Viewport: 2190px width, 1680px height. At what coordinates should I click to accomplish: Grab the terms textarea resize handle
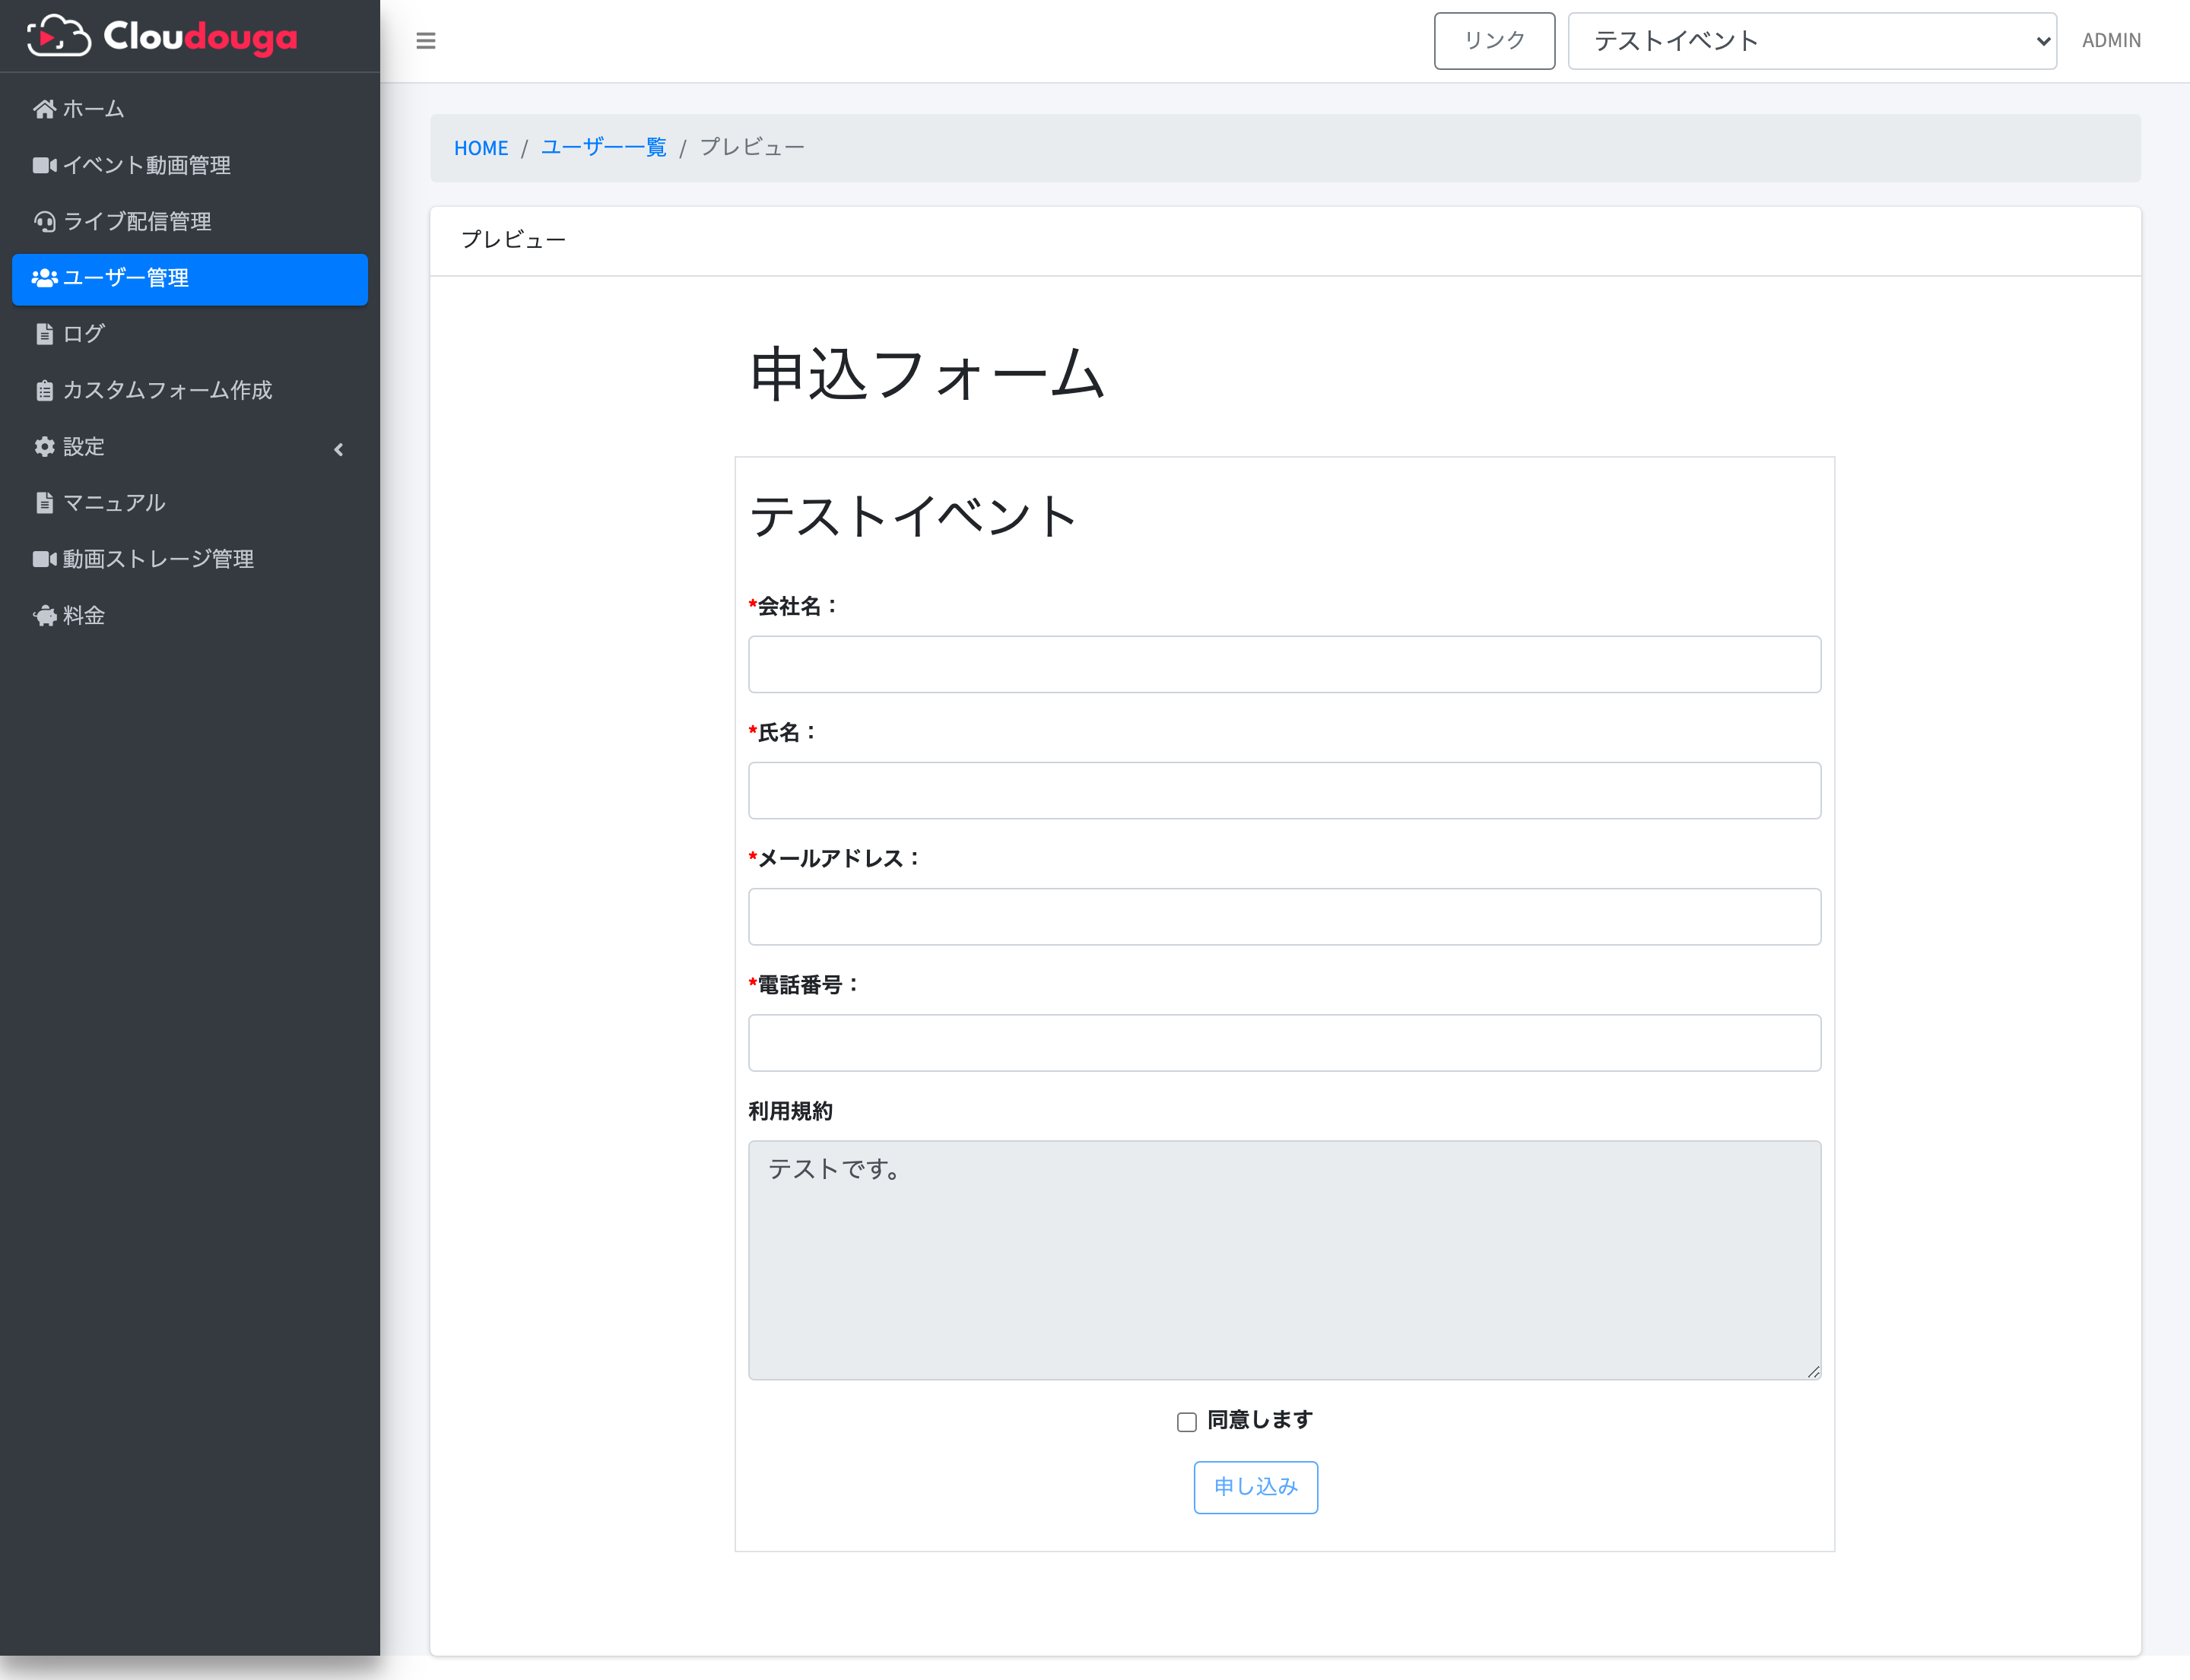(x=1813, y=1372)
